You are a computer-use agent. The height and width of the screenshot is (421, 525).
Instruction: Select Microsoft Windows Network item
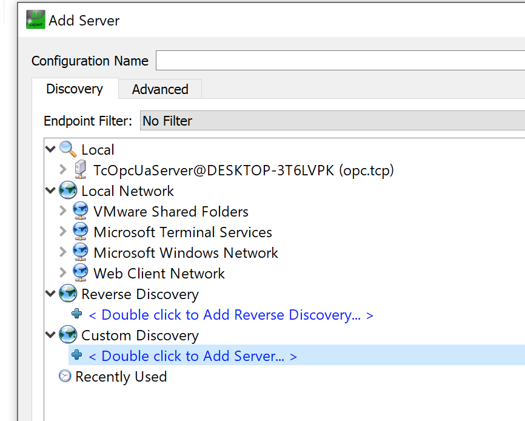point(186,253)
